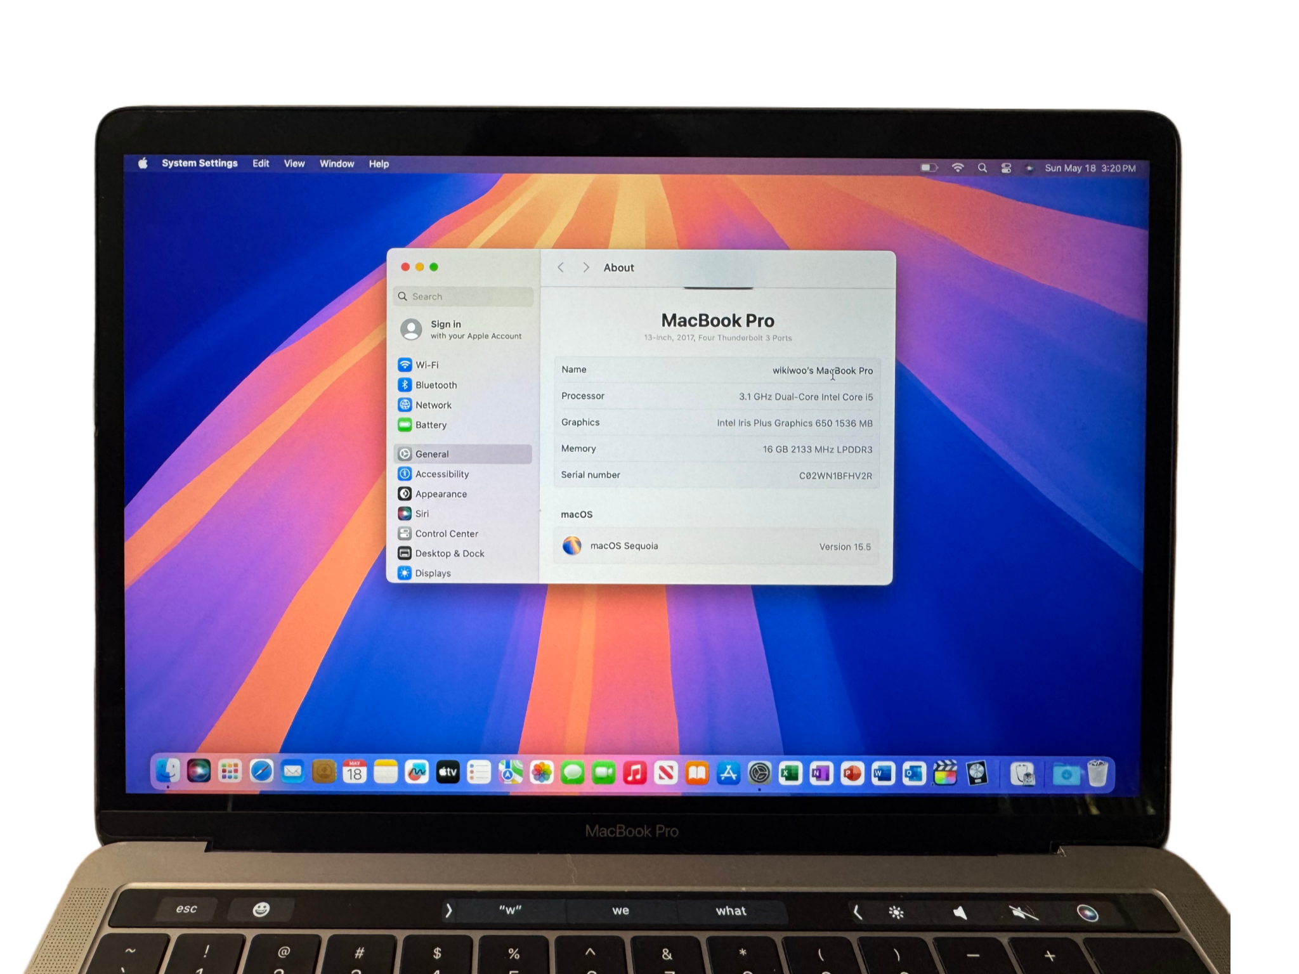Click the macOS Sequoia row
The image size is (1299, 974).
pos(716,546)
